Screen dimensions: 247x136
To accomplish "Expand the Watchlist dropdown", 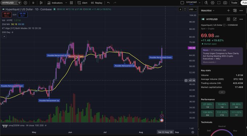I will tap(208, 11).
